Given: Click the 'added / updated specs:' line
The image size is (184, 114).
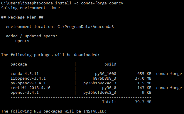Looking at the screenshot, I should [32, 36].
